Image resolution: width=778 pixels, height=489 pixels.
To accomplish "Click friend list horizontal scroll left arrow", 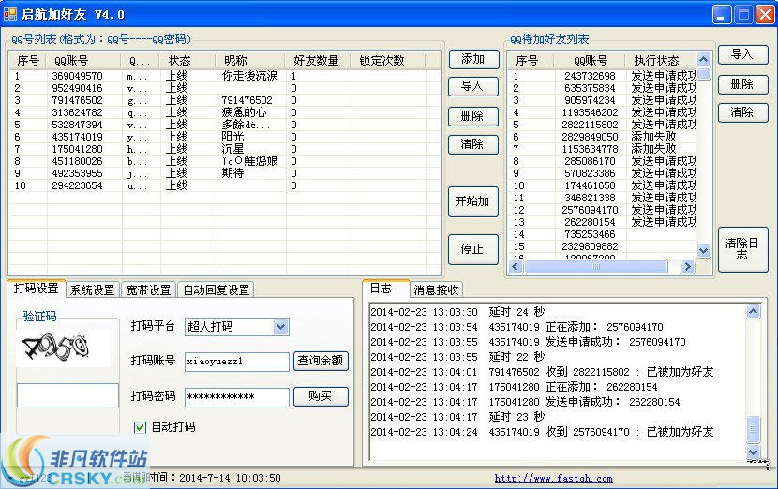I will coord(516,267).
